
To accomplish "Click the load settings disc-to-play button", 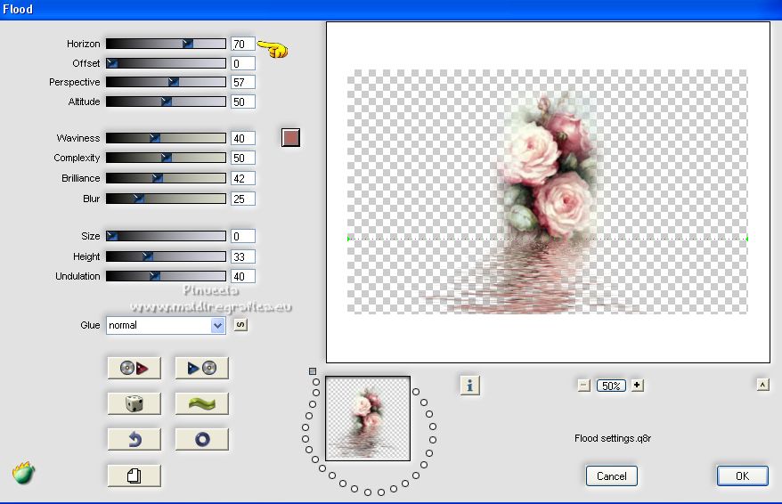I will 134,368.
